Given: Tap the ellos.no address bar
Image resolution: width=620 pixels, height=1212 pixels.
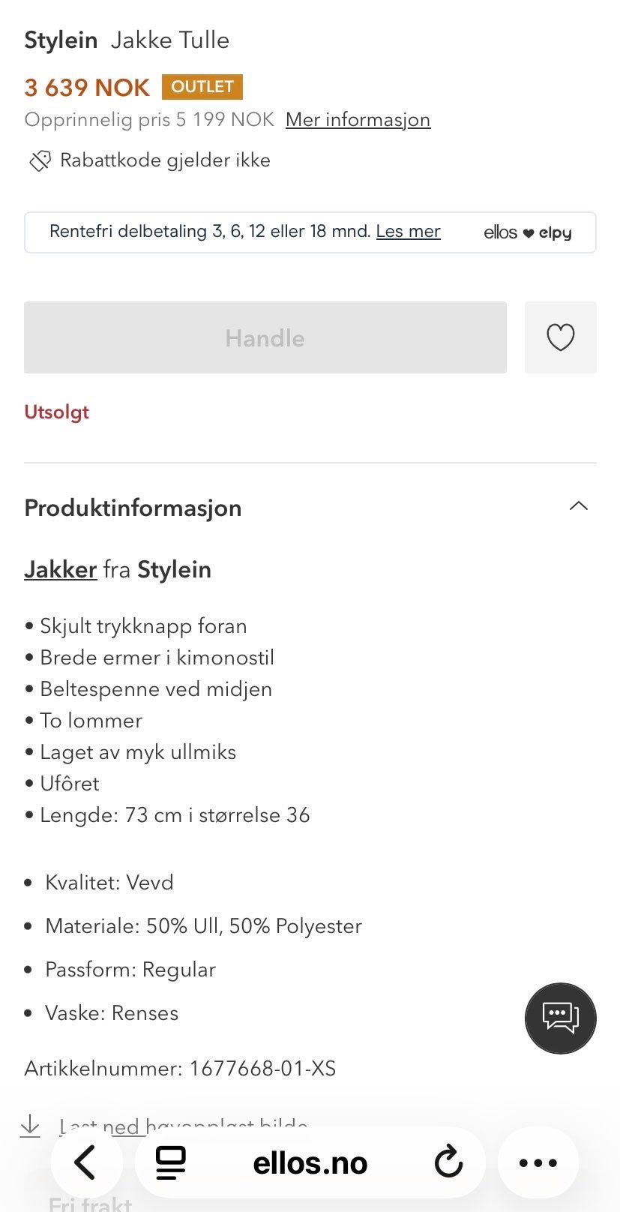Looking at the screenshot, I should [310, 1162].
